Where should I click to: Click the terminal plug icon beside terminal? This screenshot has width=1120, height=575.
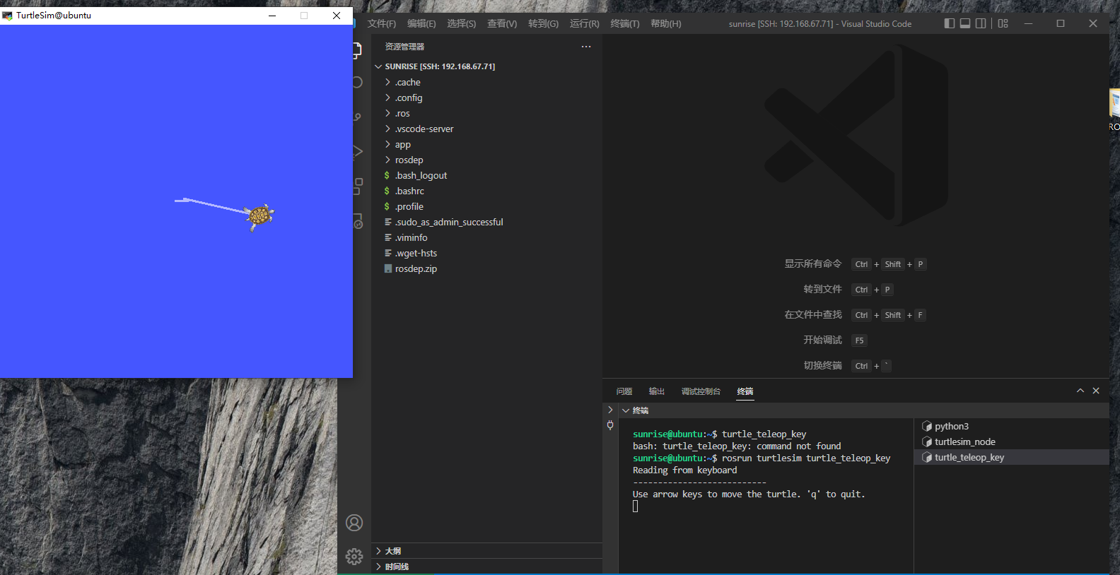(610, 425)
